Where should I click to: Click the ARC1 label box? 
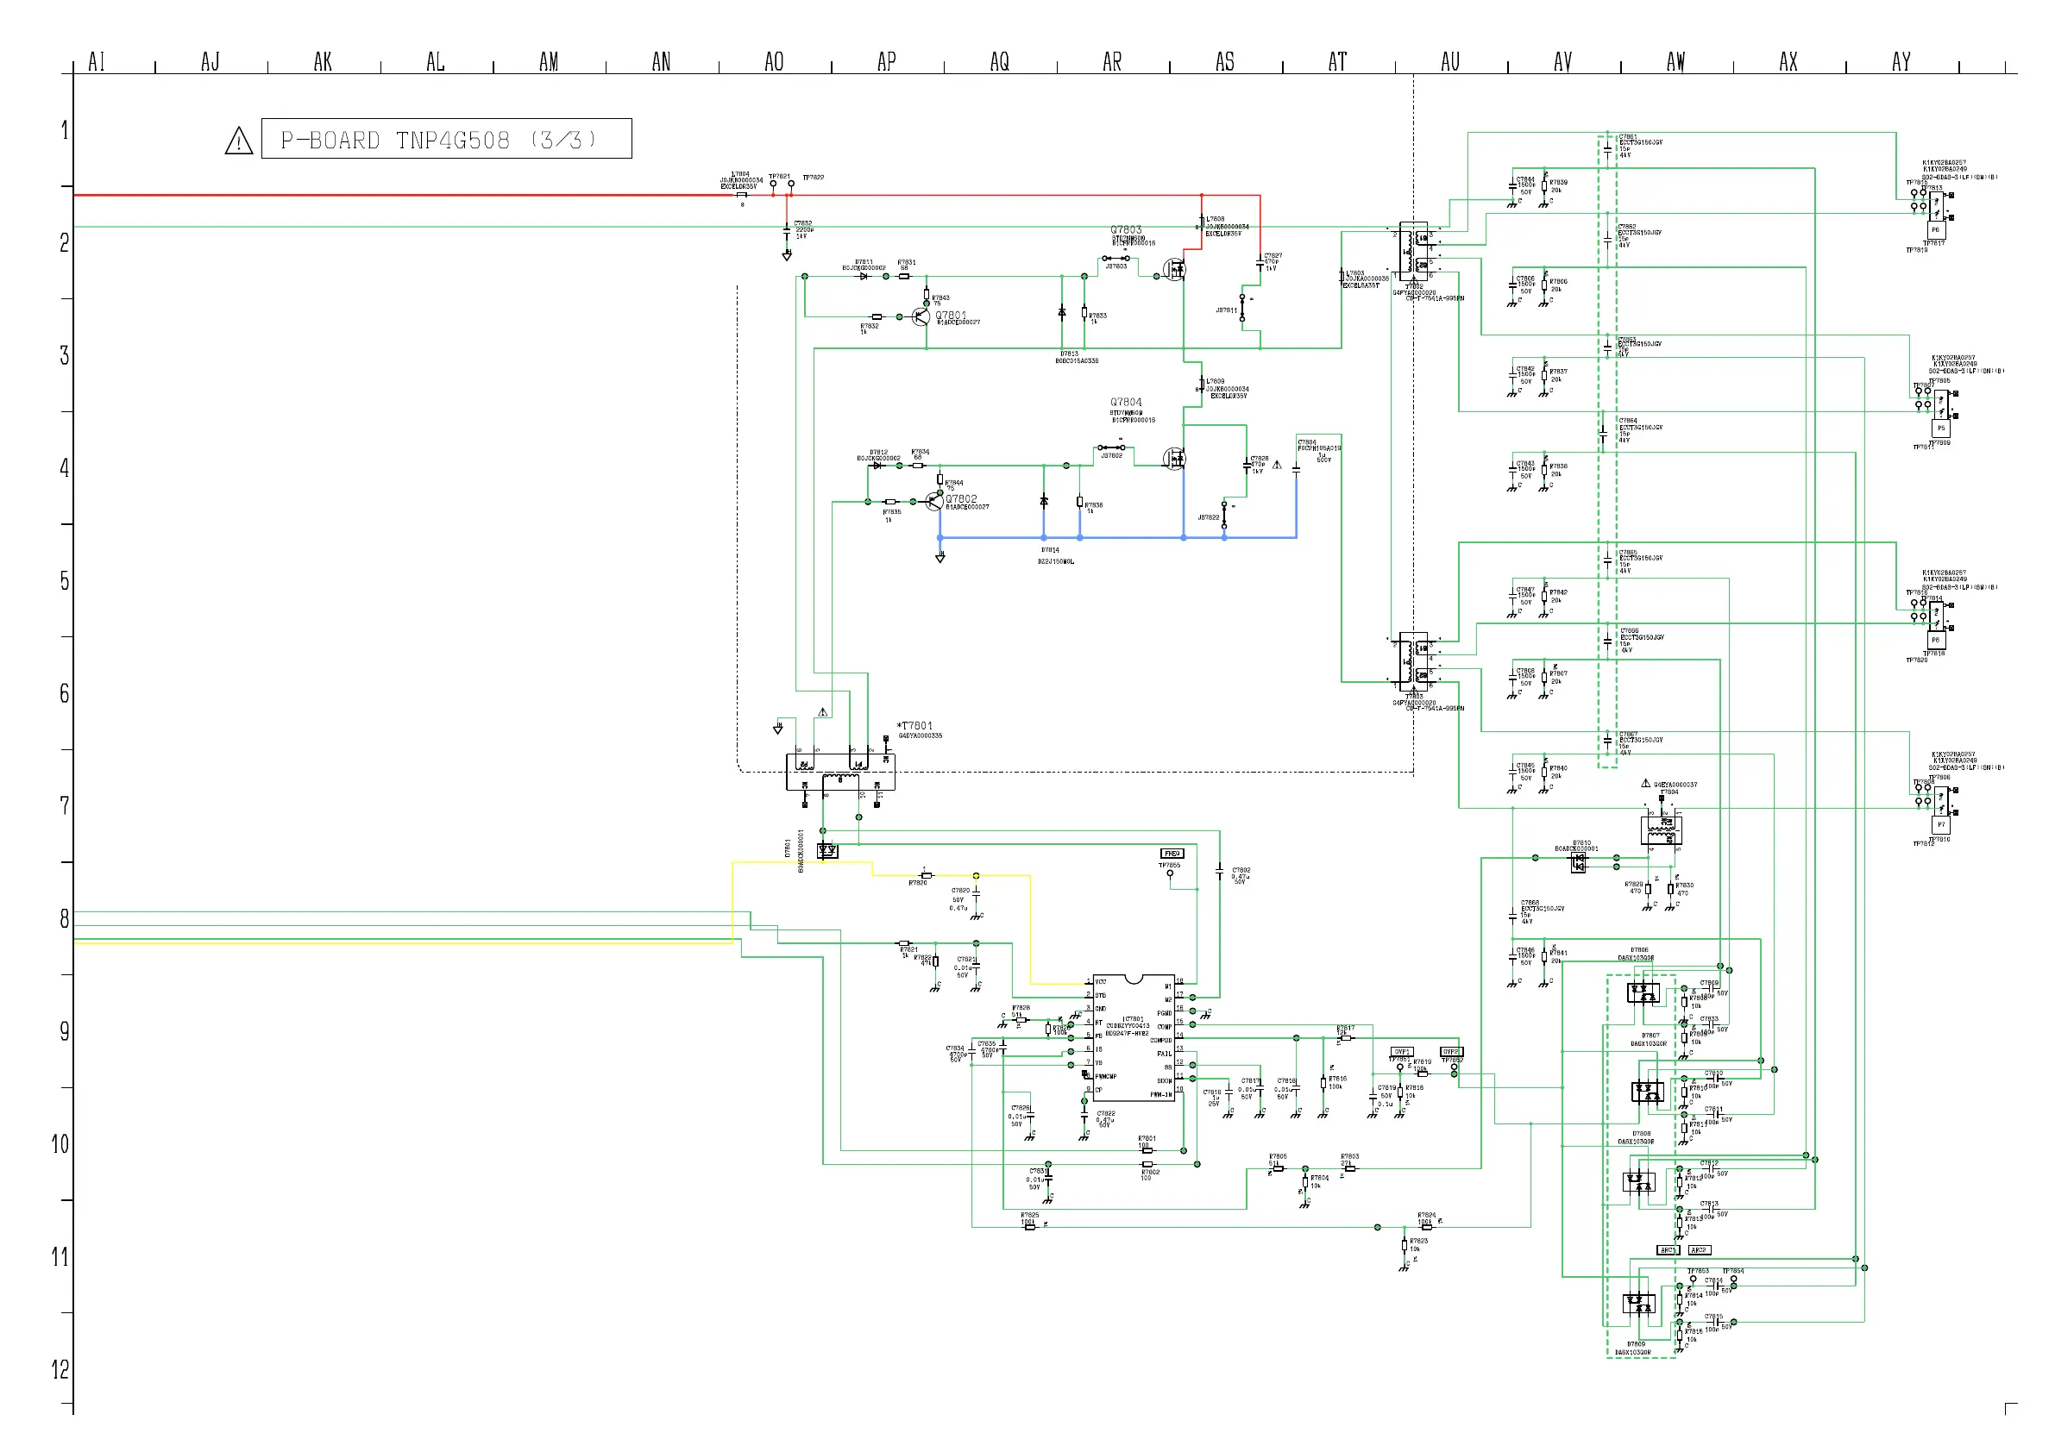coord(1669,1250)
